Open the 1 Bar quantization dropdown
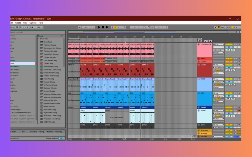 pos(40,27)
